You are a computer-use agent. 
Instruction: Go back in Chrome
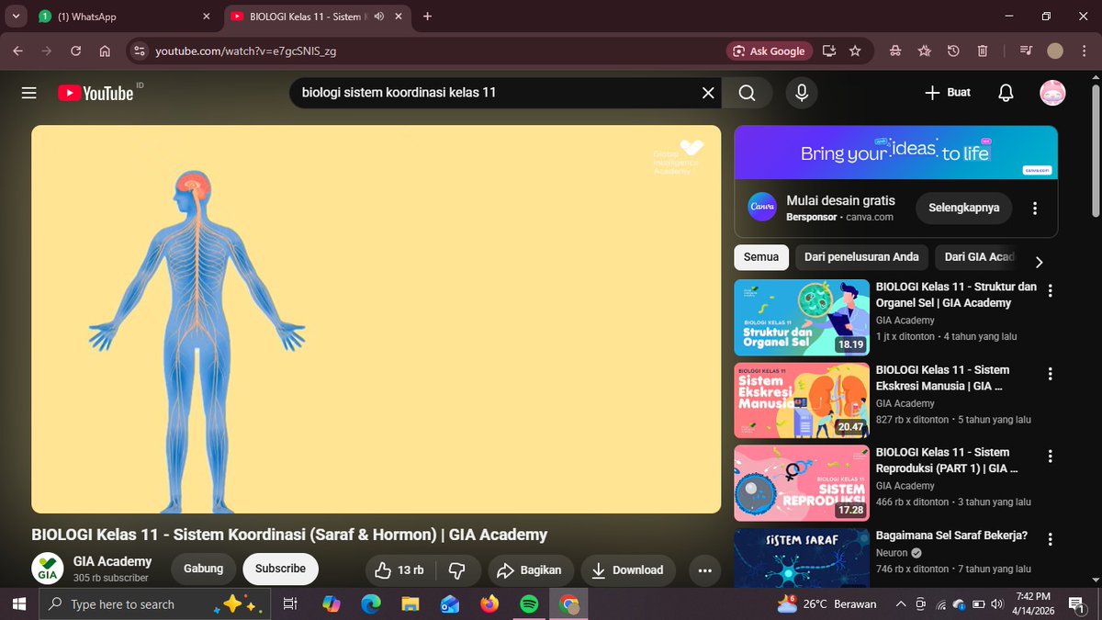pyautogui.click(x=18, y=51)
